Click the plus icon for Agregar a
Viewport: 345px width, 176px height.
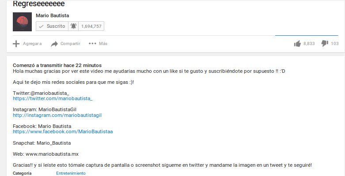click(x=16, y=44)
